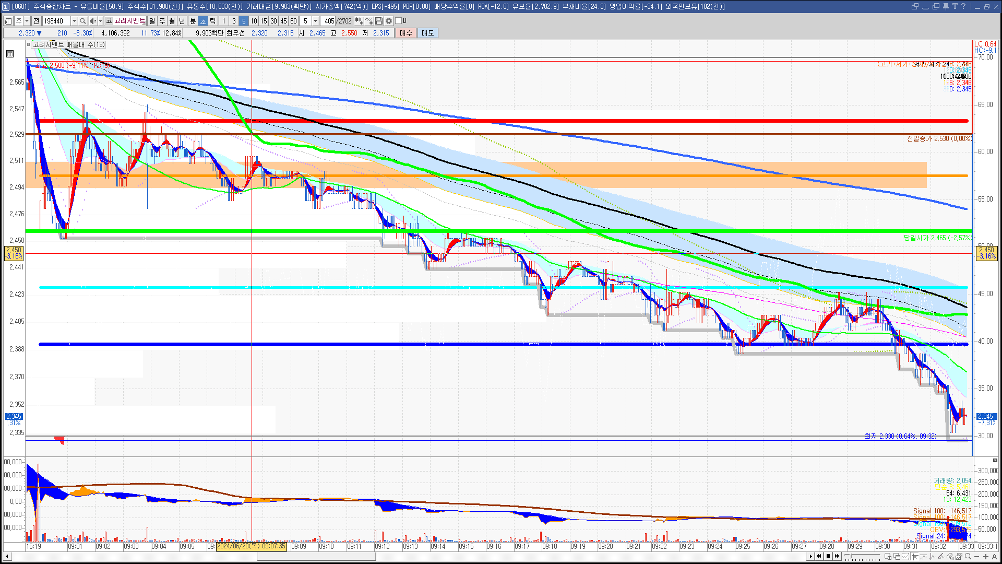
Task: Click the rewind double-arrow button
Action: [x=819, y=556]
